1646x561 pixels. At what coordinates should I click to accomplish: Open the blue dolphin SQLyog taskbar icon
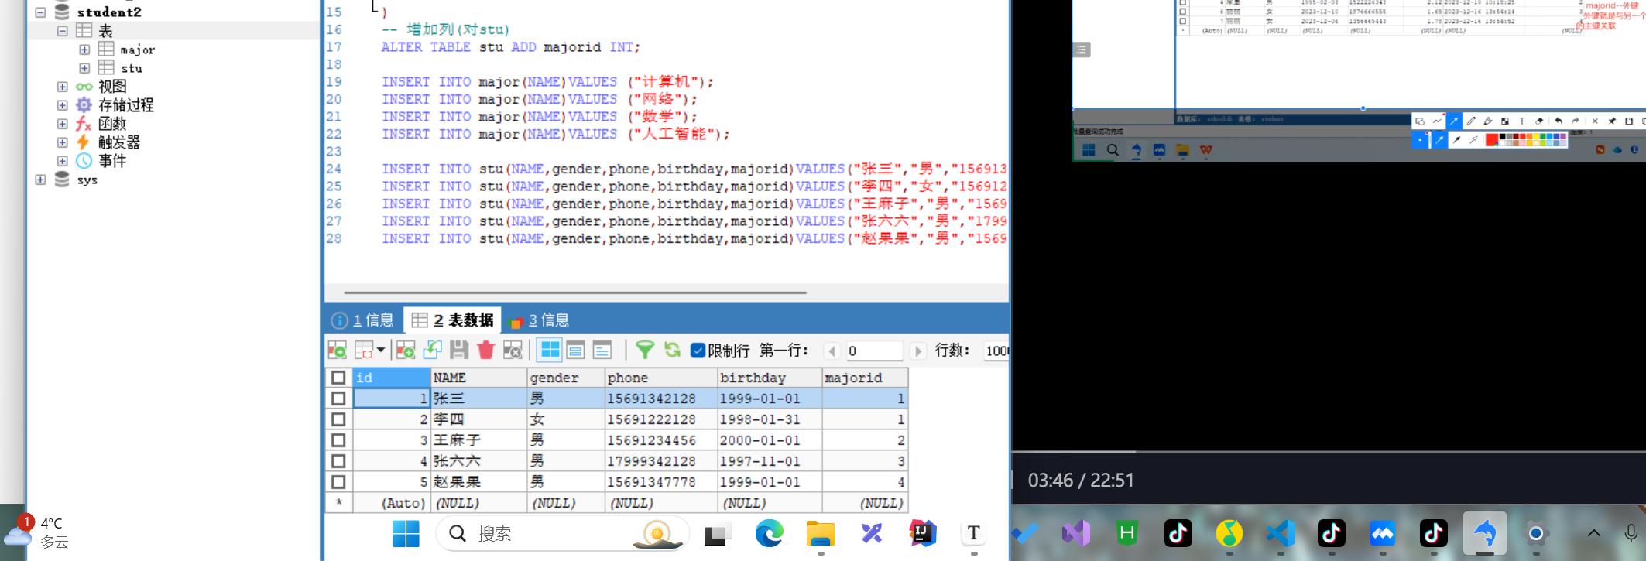point(1484,533)
